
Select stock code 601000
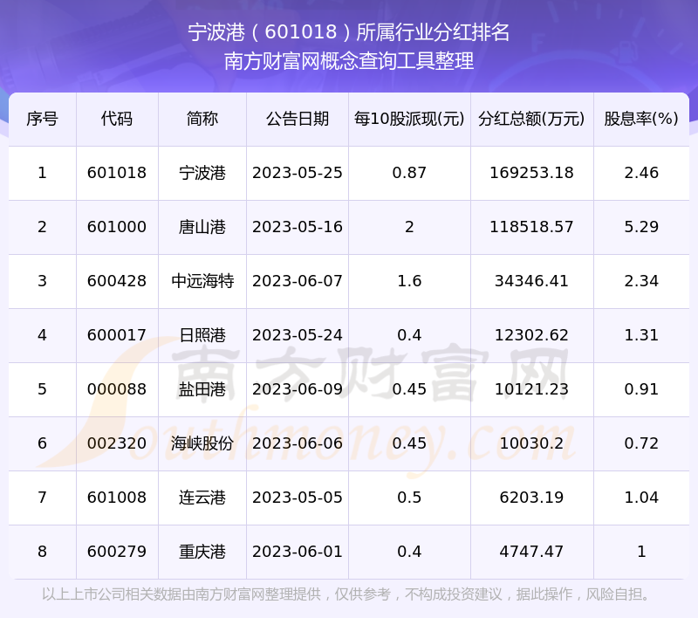tap(117, 227)
